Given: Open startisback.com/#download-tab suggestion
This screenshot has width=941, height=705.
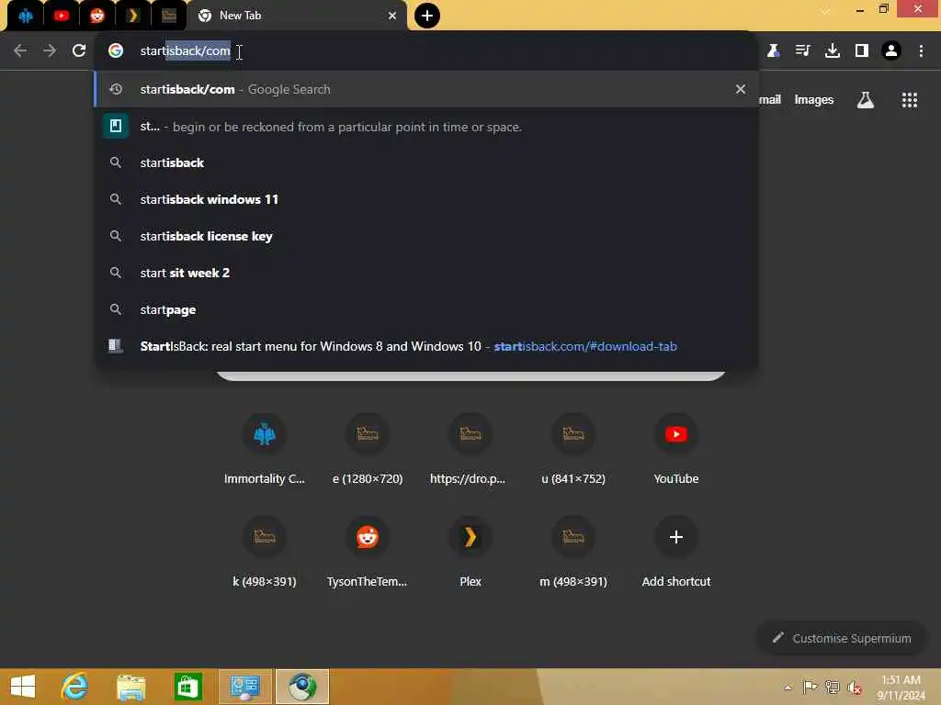Looking at the screenshot, I should click(426, 346).
